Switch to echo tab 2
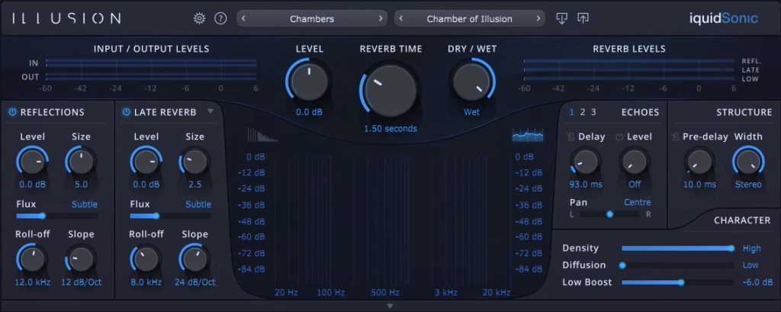Screen dimensions: 781x312 tap(583, 112)
